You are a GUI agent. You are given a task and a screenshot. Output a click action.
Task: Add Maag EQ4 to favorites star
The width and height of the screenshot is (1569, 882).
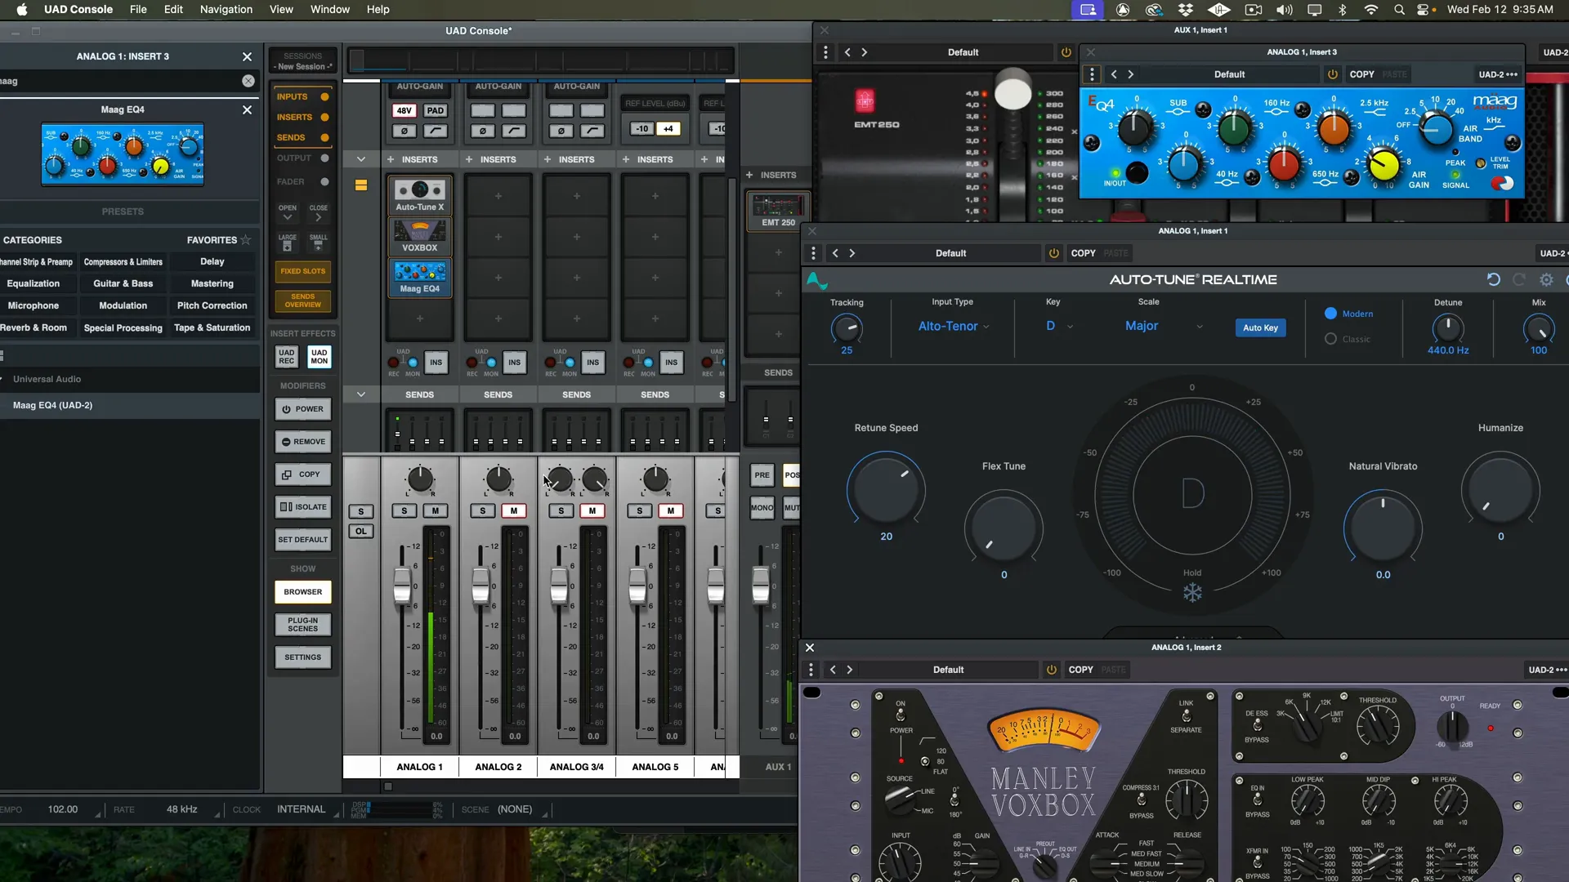click(x=245, y=240)
